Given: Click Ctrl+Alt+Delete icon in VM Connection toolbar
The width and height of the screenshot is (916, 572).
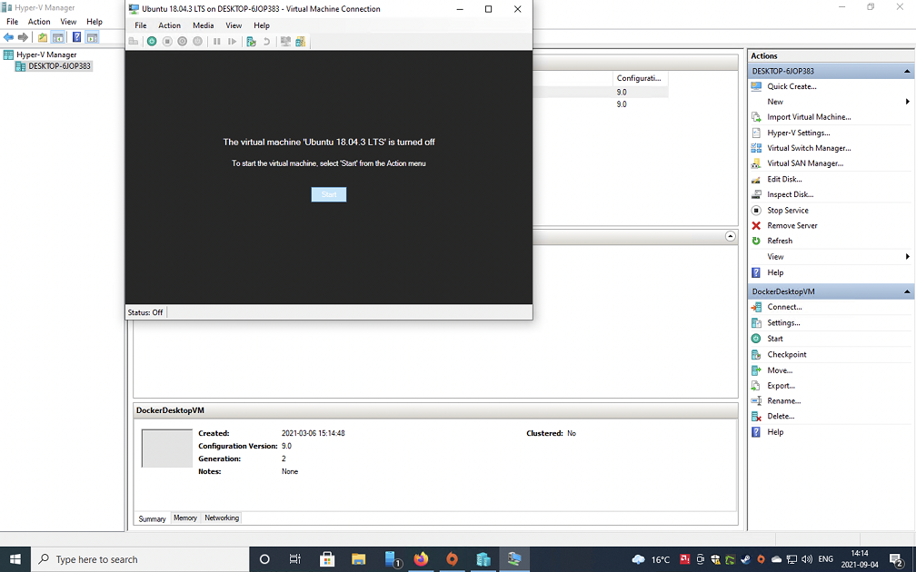Looking at the screenshot, I should pos(134,42).
